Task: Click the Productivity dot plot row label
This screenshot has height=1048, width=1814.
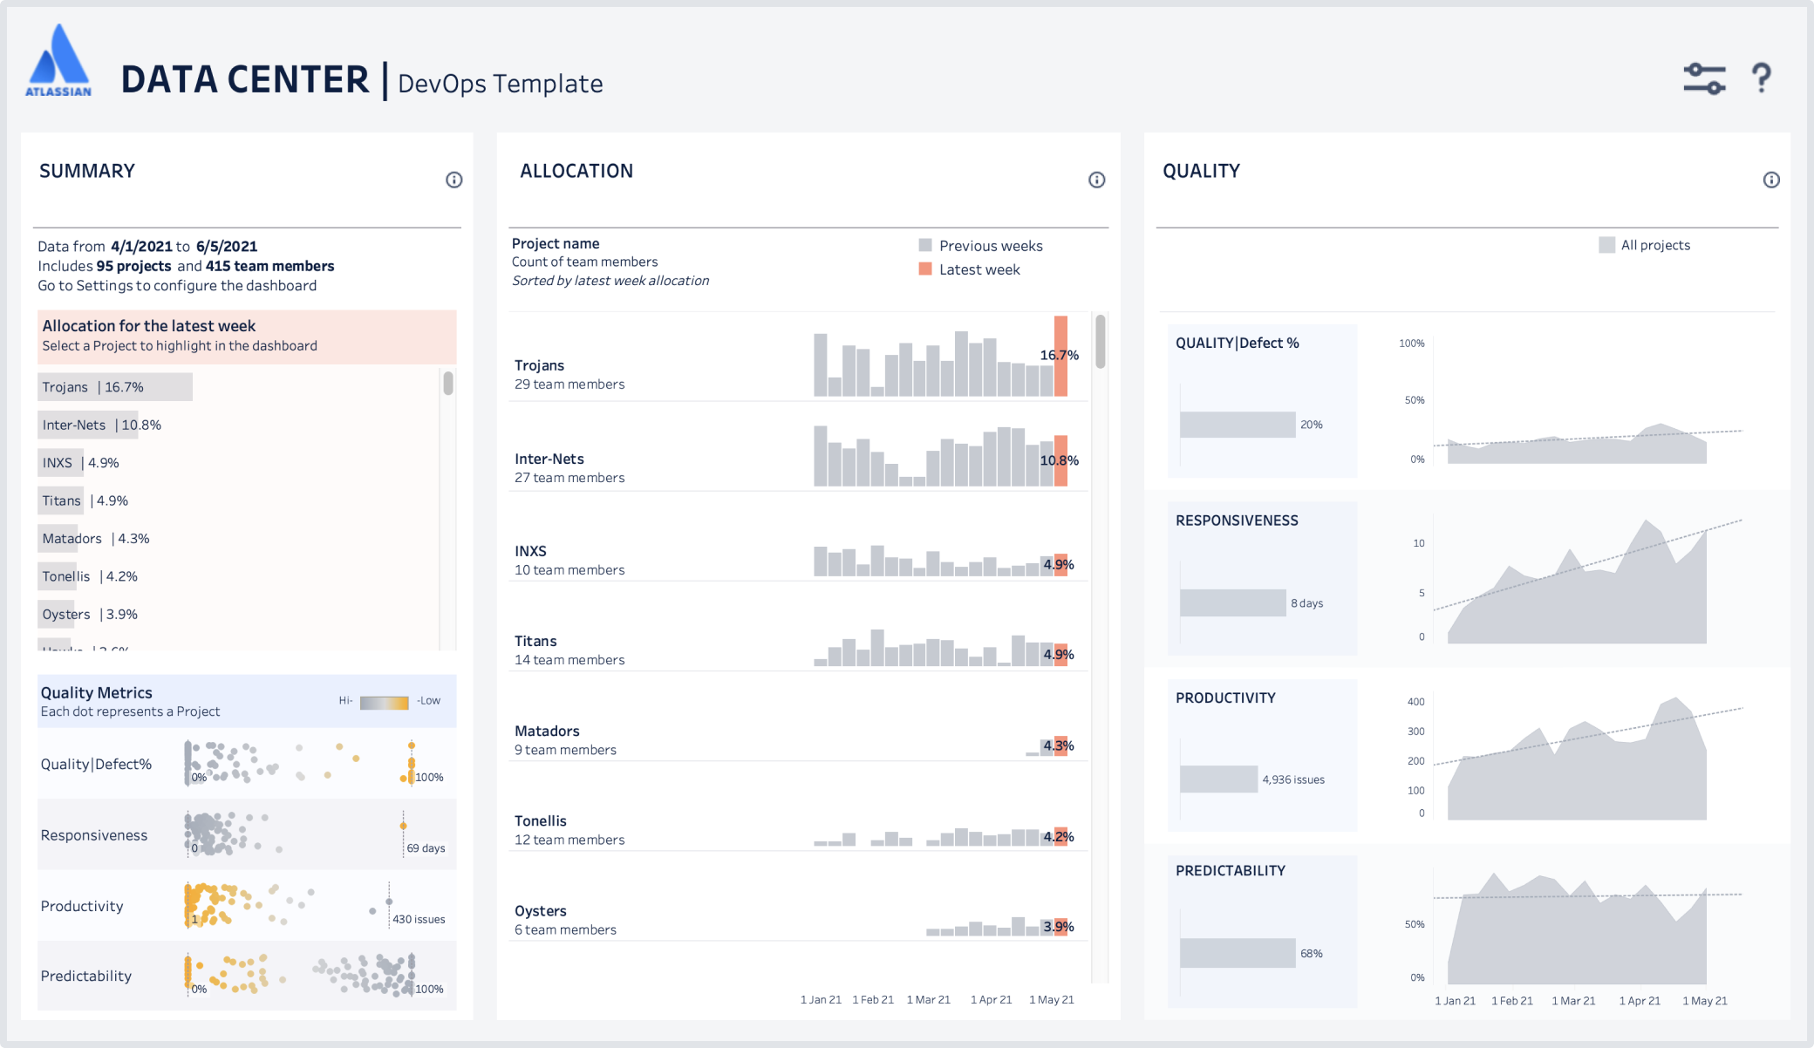Action: point(82,906)
